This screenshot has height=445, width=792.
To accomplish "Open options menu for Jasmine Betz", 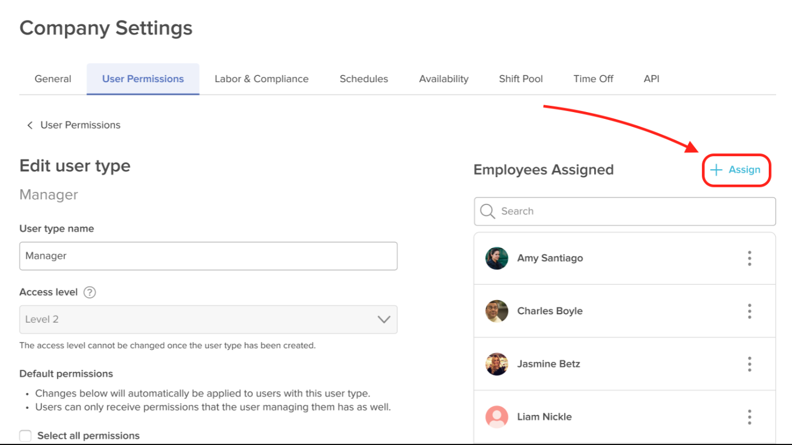I will (749, 364).
